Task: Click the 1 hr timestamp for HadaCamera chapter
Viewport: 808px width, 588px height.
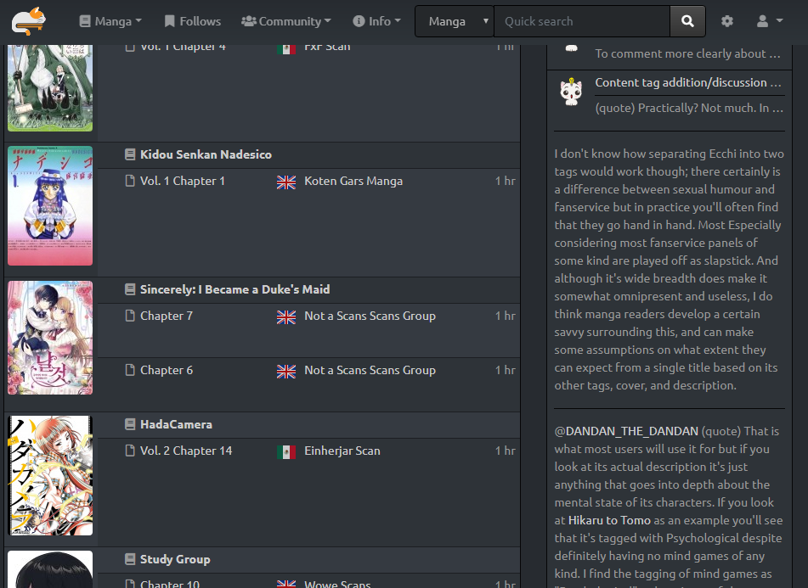Action: (x=505, y=451)
